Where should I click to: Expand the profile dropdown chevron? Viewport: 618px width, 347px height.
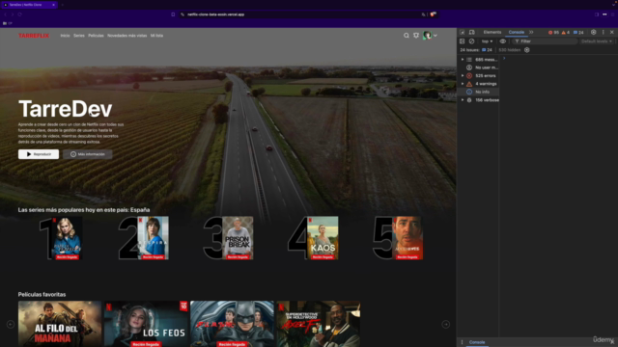click(435, 36)
